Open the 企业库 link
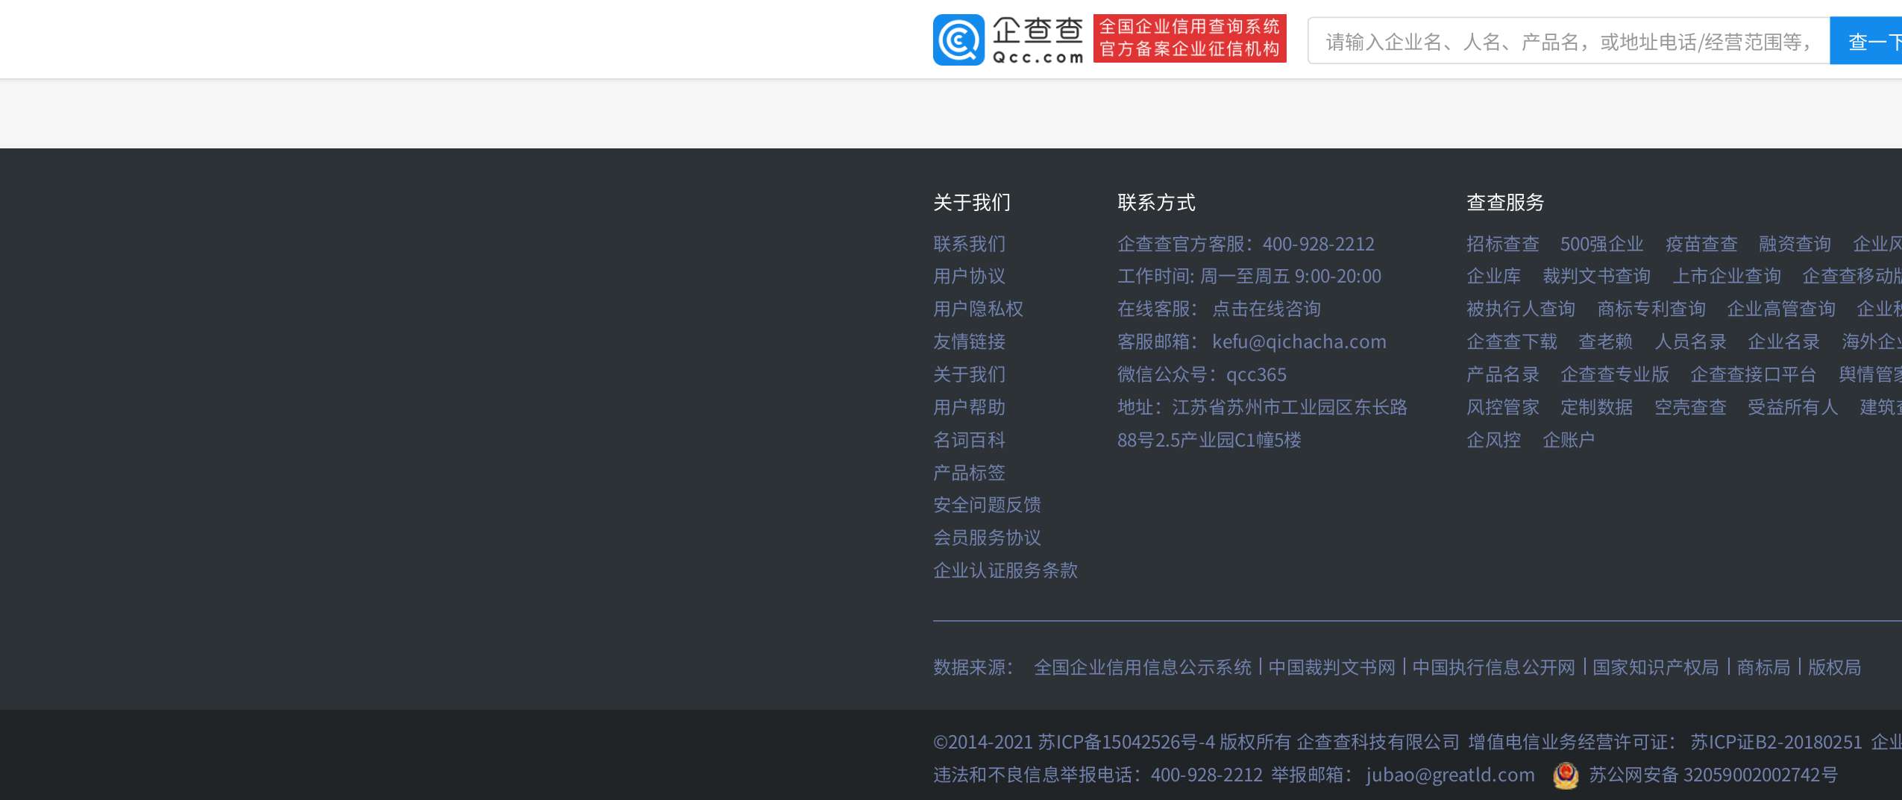Viewport: 1902px width, 800px height. (1493, 277)
